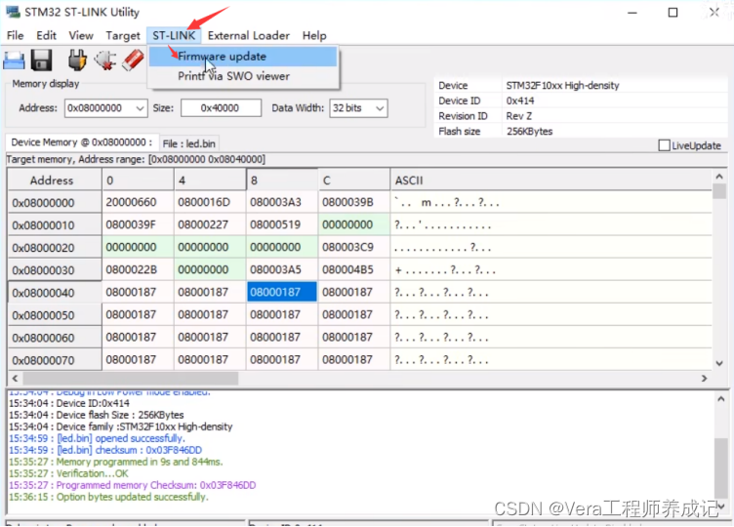The image size is (734, 527).
Task: Click Device value STM32F10xx High-density
Action: 562,86
